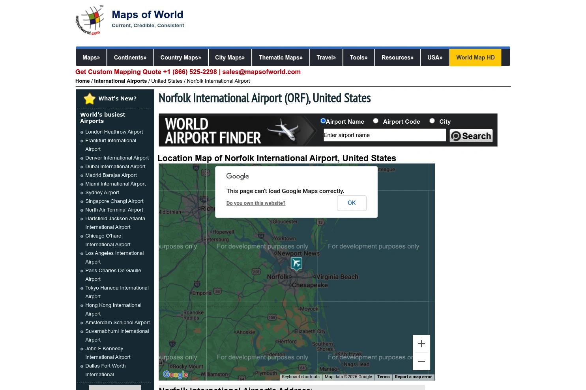Viewport: 586px width, 390px height.
Task: Open Frankfurt International Airport link
Action: 110,145
